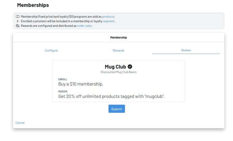
Task: Open the Rewards tab
Action: pos(119,50)
